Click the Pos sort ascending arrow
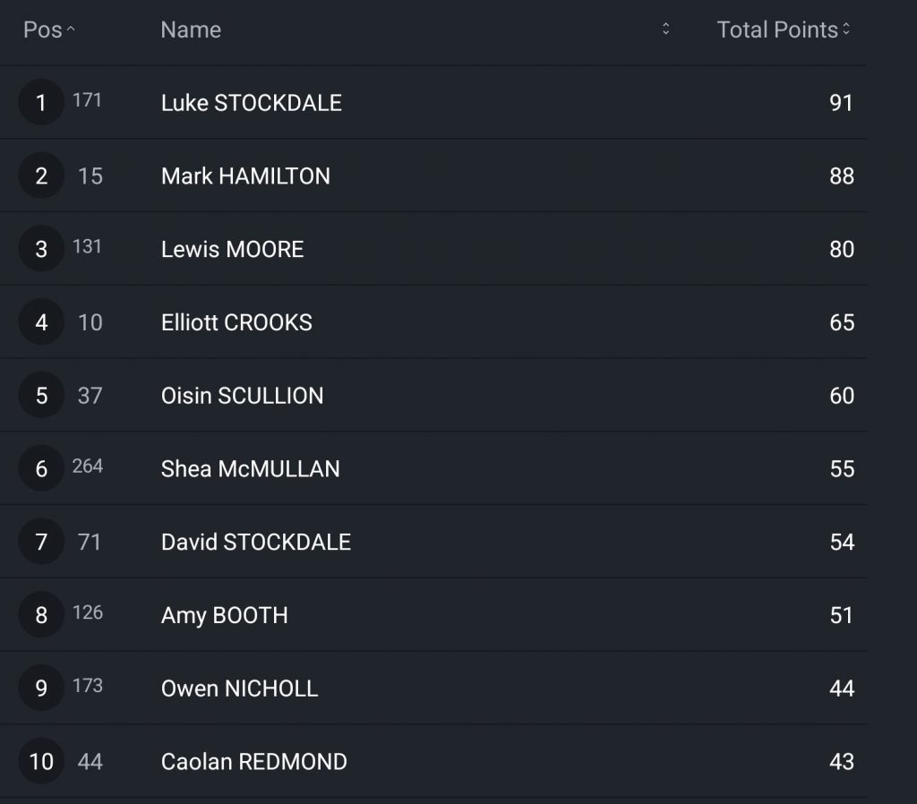This screenshot has height=804, width=917. pyautogui.click(x=71, y=30)
